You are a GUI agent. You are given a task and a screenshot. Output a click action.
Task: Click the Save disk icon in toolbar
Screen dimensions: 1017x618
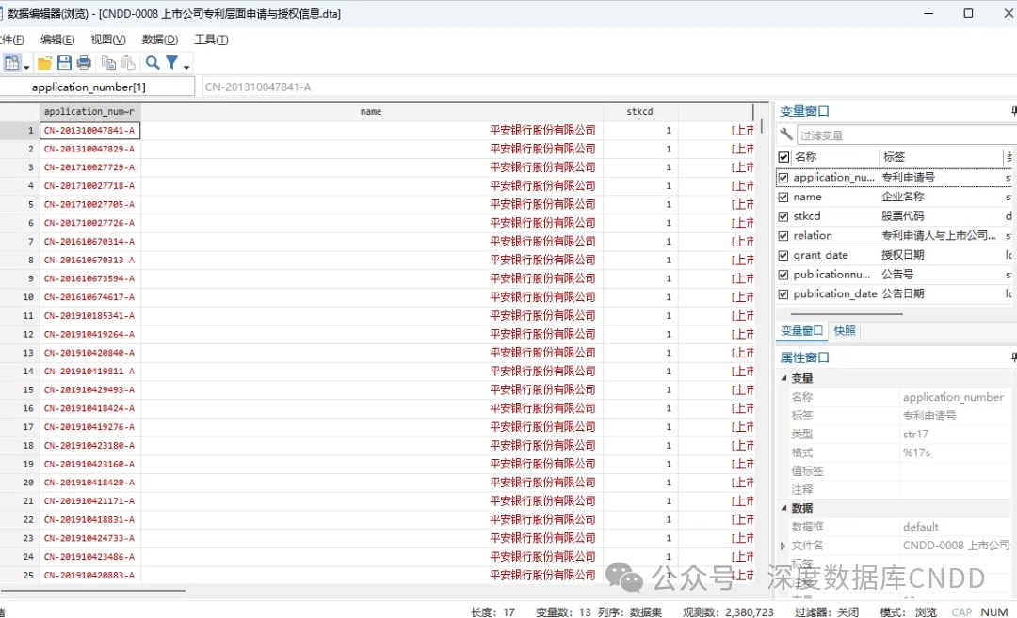64,63
